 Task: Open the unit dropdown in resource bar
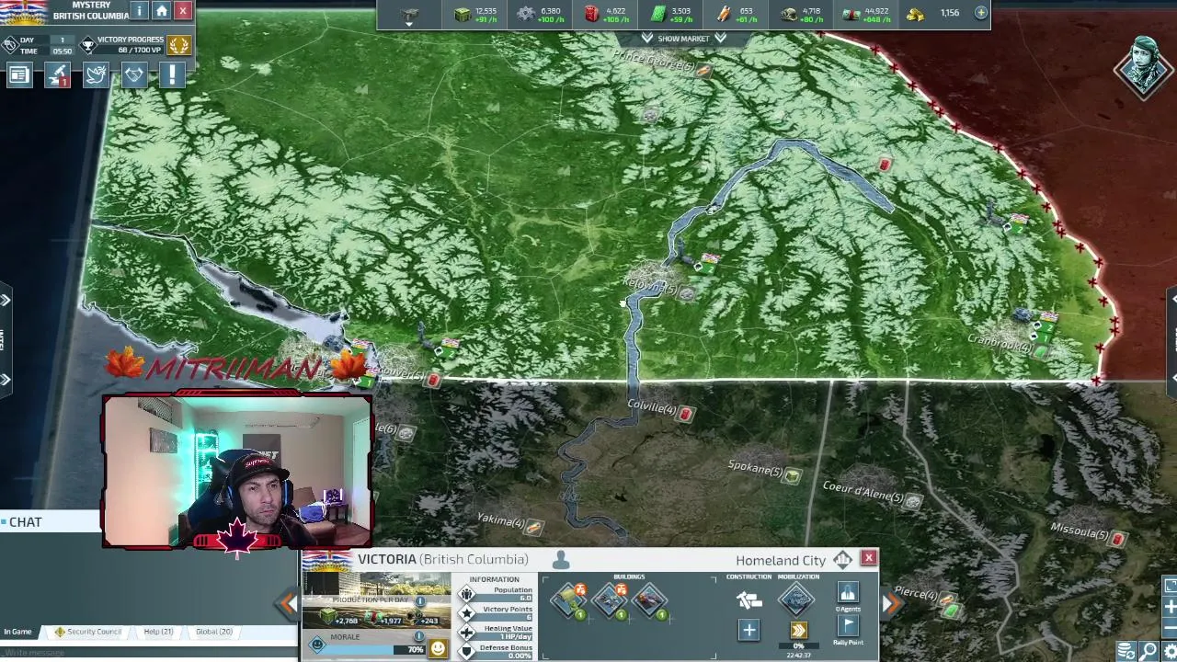[409, 15]
